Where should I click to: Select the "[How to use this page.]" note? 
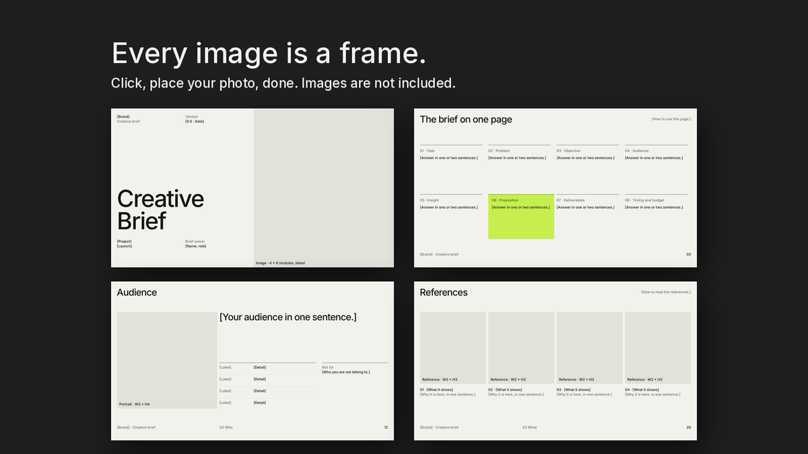[x=671, y=119]
